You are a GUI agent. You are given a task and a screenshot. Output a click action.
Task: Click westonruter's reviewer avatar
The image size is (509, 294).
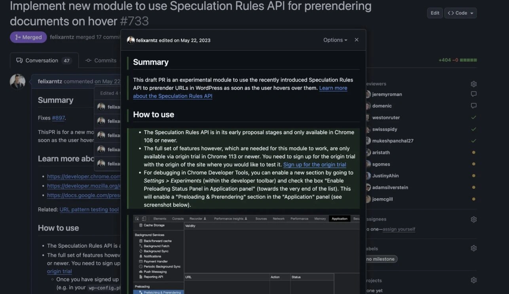[x=368, y=118]
